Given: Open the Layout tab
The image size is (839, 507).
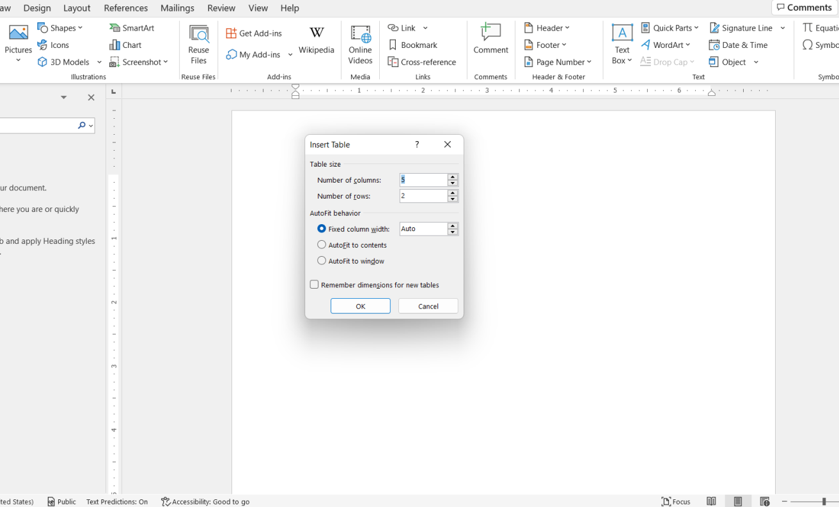Looking at the screenshot, I should pyautogui.click(x=77, y=8).
